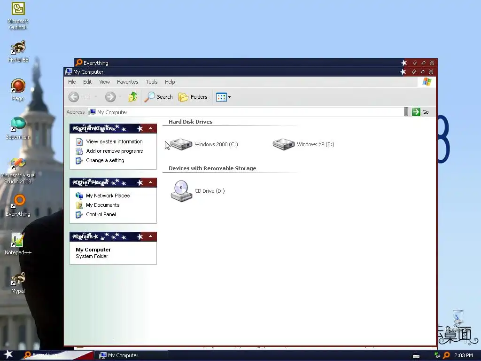Open the File menu
Image resolution: width=481 pixels, height=361 pixels.
pos(72,82)
